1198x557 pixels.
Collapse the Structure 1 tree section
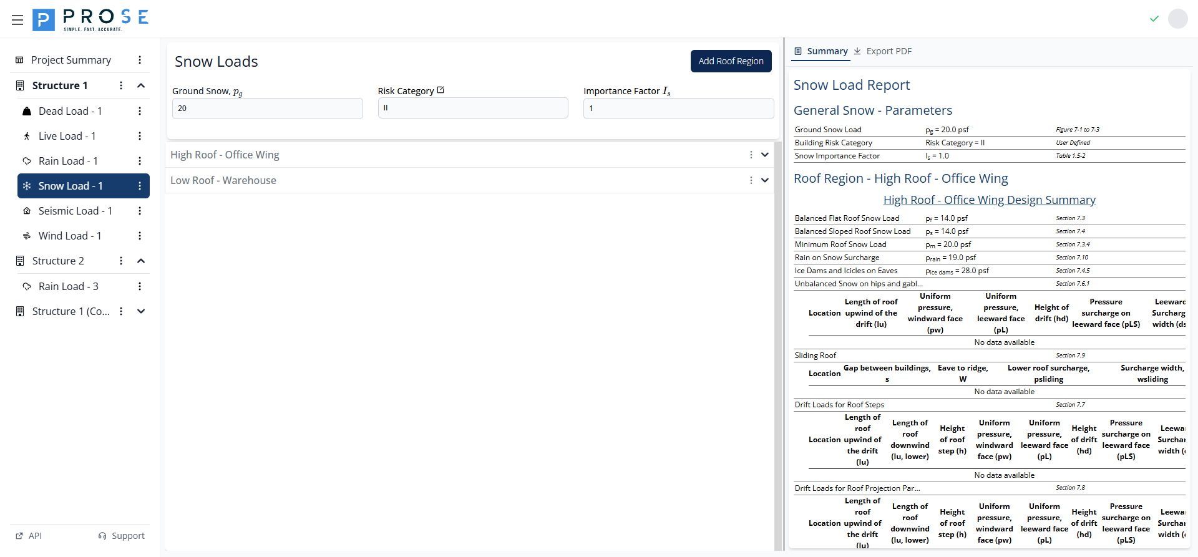(141, 85)
